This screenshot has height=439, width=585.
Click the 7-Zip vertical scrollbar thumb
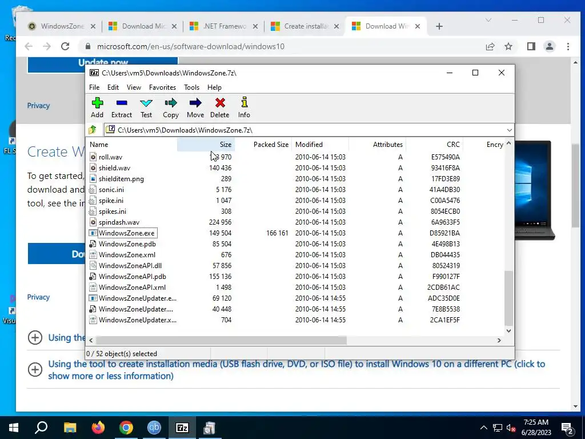pyautogui.click(x=508, y=298)
